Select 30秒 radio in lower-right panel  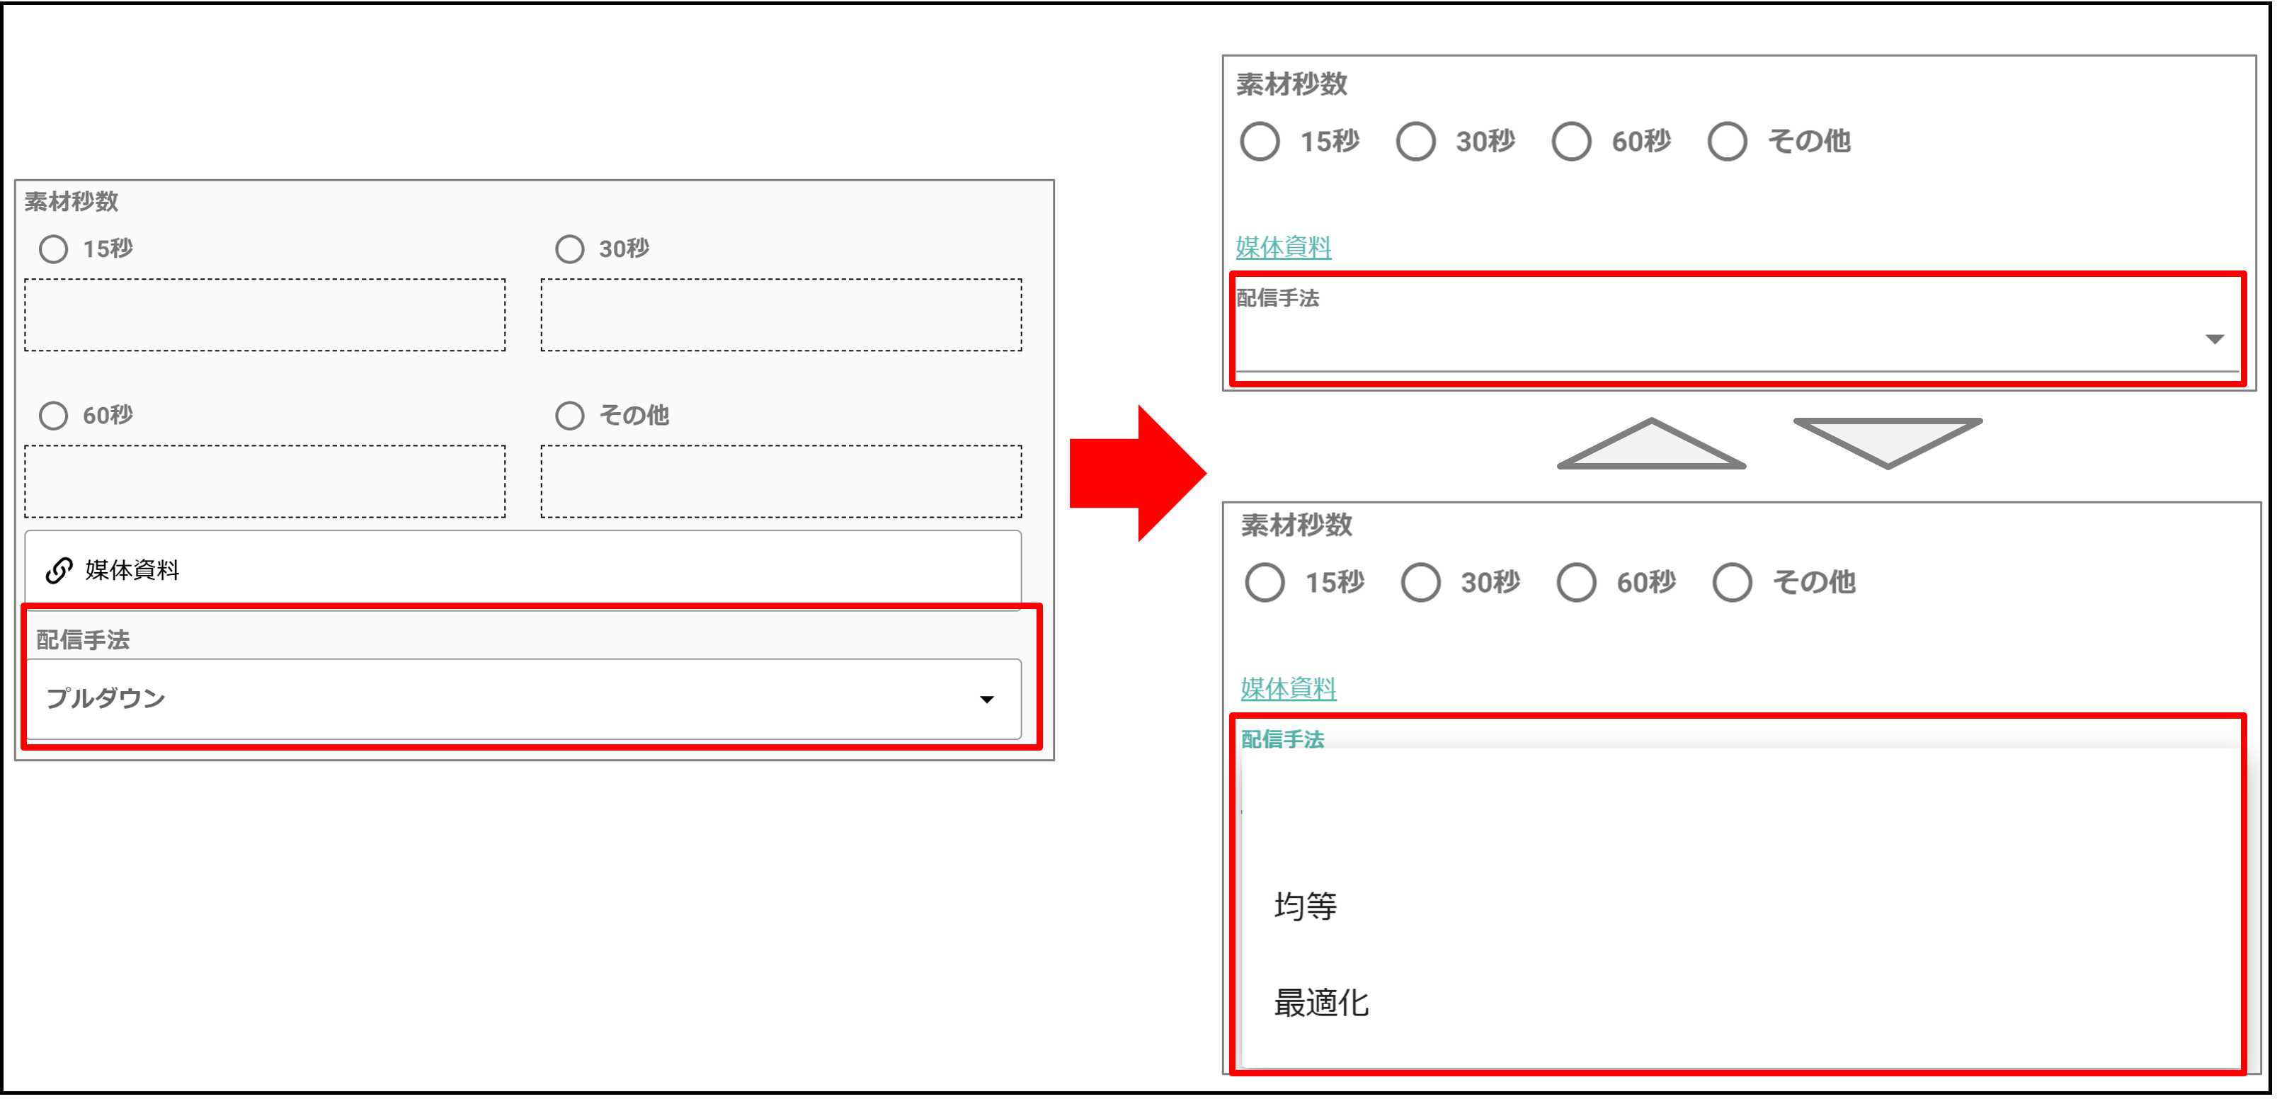coord(1420,583)
